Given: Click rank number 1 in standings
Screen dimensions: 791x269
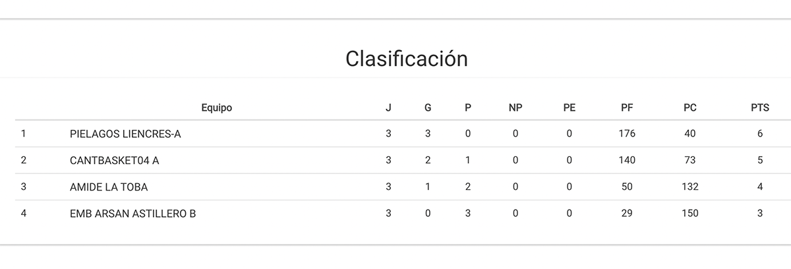Looking at the screenshot, I should click(x=24, y=134).
